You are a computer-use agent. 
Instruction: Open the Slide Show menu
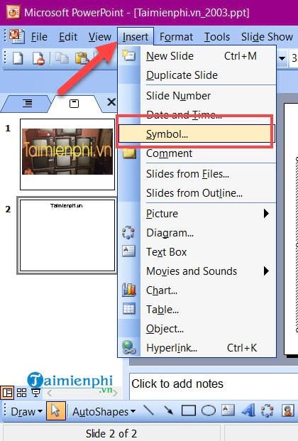point(267,37)
